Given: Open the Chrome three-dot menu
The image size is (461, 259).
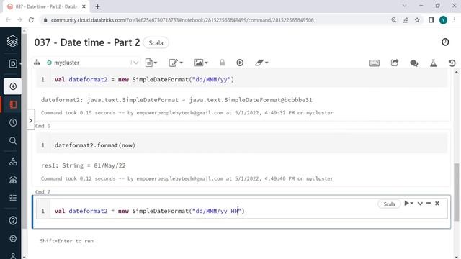Looking at the screenshot, I should click(455, 20).
